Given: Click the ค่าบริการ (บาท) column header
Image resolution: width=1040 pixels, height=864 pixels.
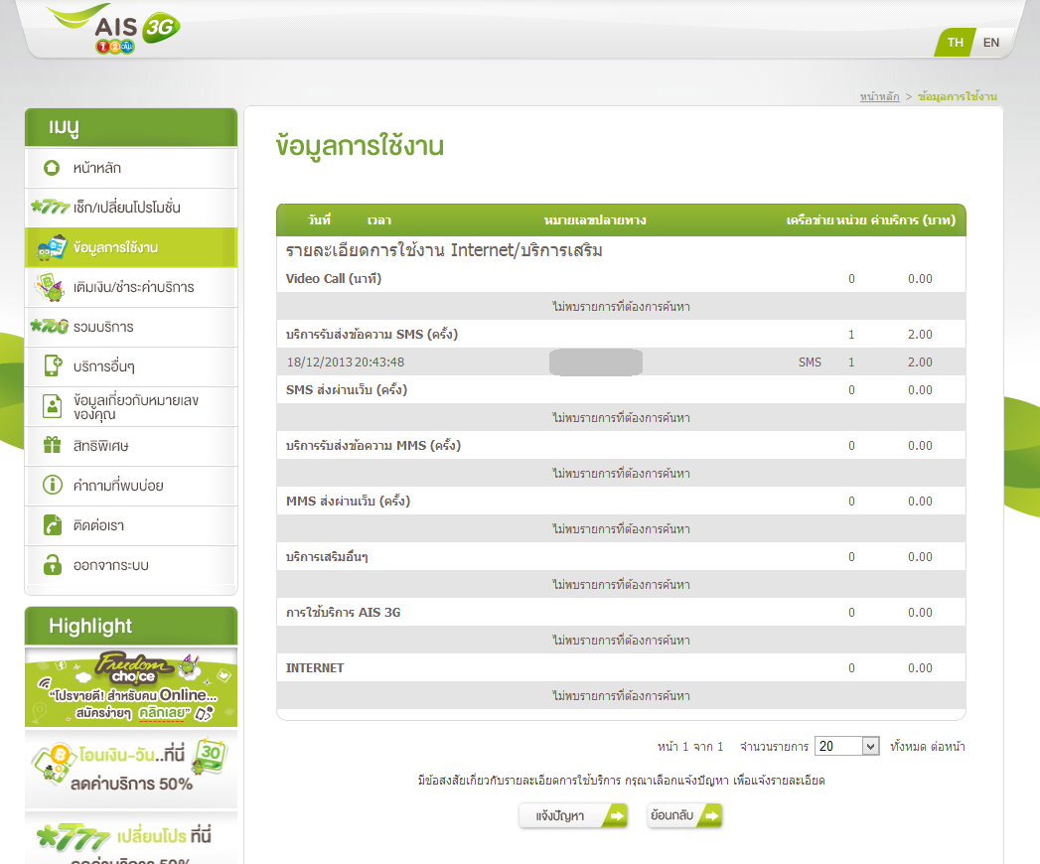Looking at the screenshot, I should coord(913,220).
